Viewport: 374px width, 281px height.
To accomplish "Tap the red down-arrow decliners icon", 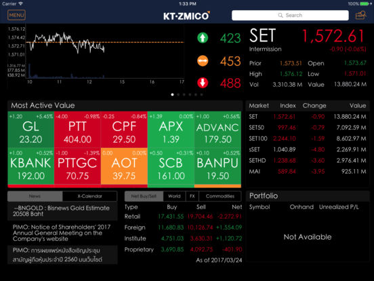I will (x=203, y=83).
